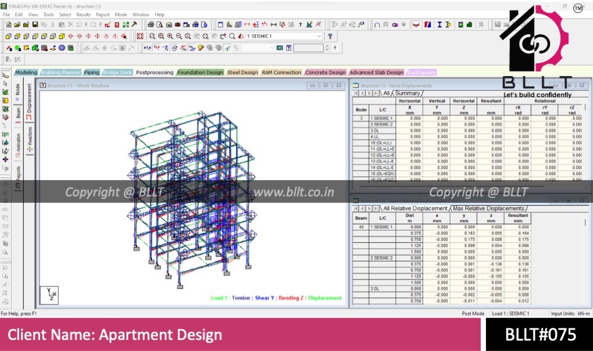Open the Animation page tab

[x=18, y=145]
